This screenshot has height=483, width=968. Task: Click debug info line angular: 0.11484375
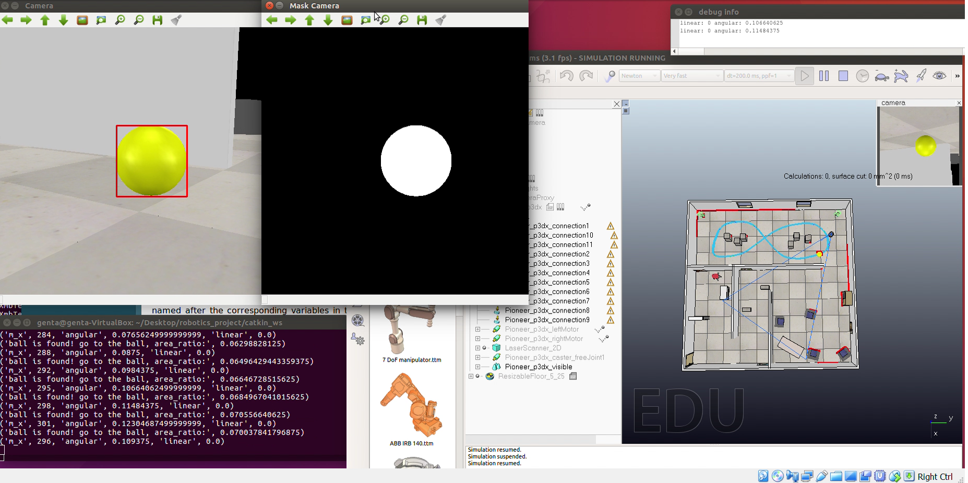pos(730,31)
